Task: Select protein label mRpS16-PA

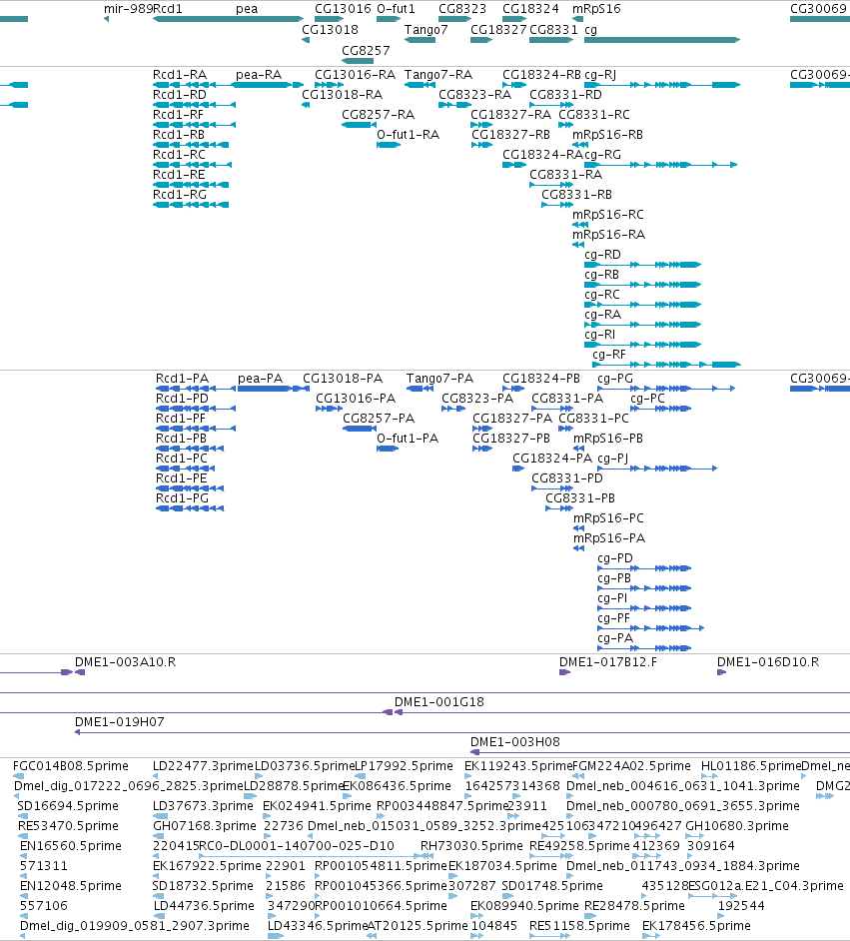Action: pos(609,538)
